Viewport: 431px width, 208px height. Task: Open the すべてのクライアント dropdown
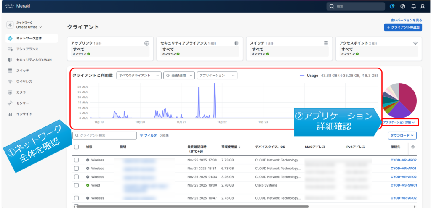pyautogui.click(x=139, y=76)
